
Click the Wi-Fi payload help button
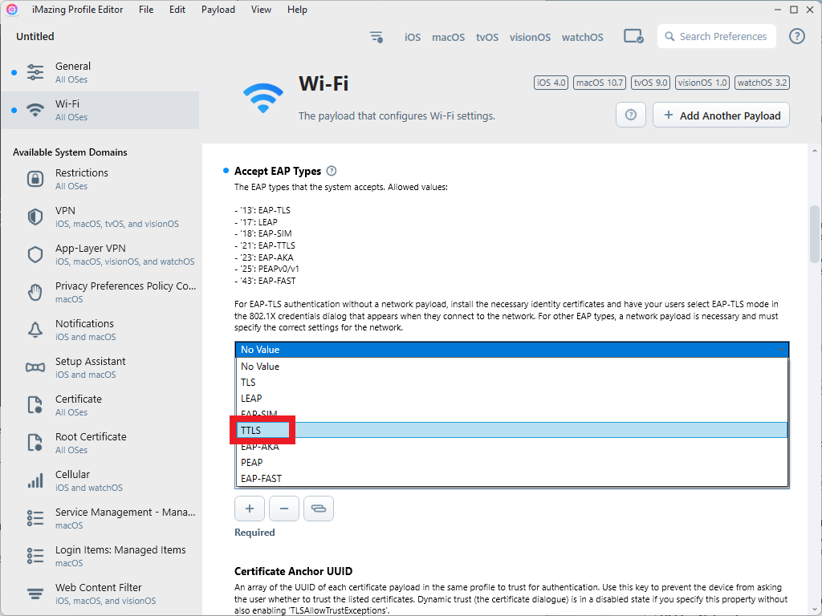[631, 115]
